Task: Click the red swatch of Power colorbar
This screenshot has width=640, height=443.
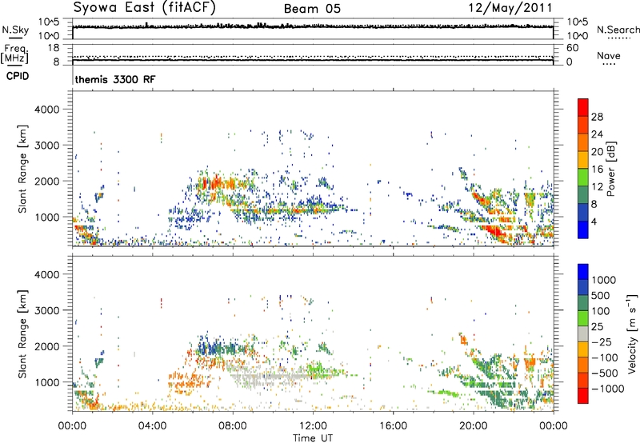Action: point(583,107)
